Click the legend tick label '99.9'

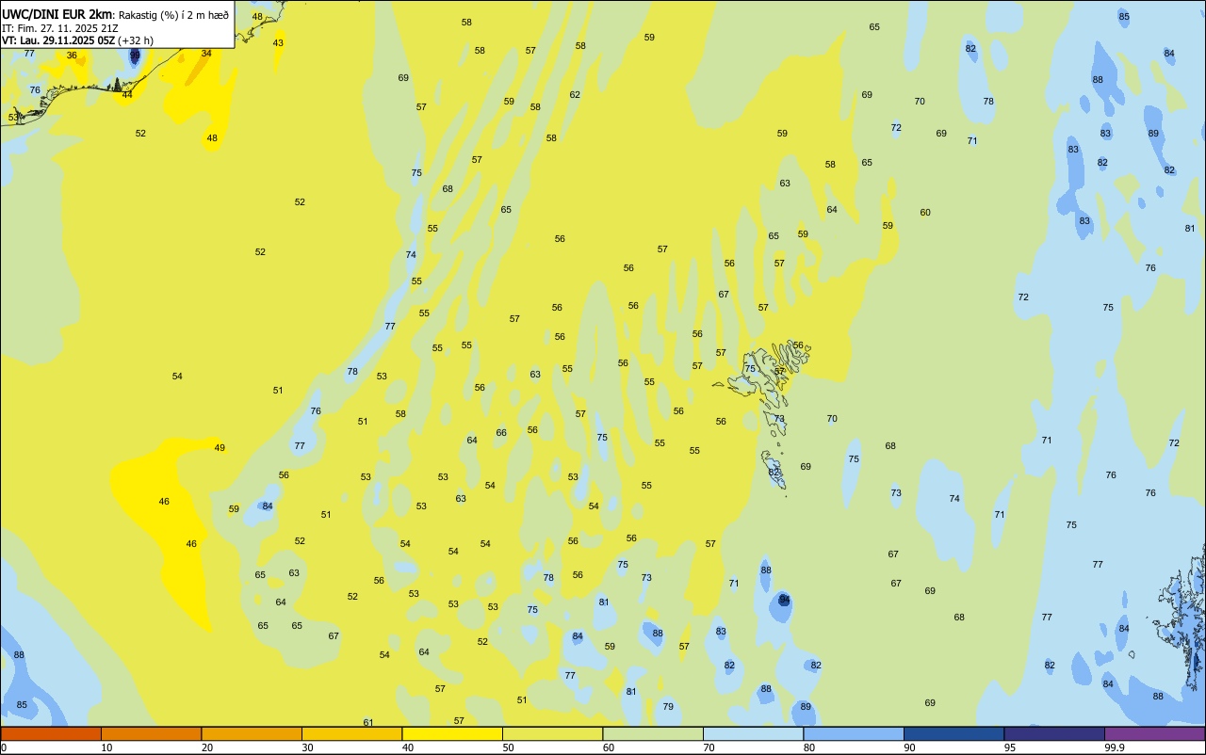pyautogui.click(x=1114, y=747)
